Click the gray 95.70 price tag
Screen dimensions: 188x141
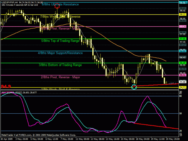click(x=183, y=69)
